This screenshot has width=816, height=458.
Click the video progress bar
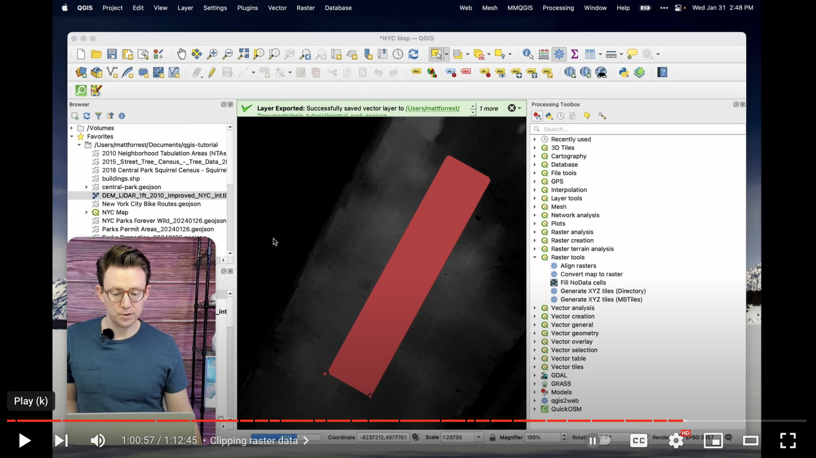(x=406, y=421)
